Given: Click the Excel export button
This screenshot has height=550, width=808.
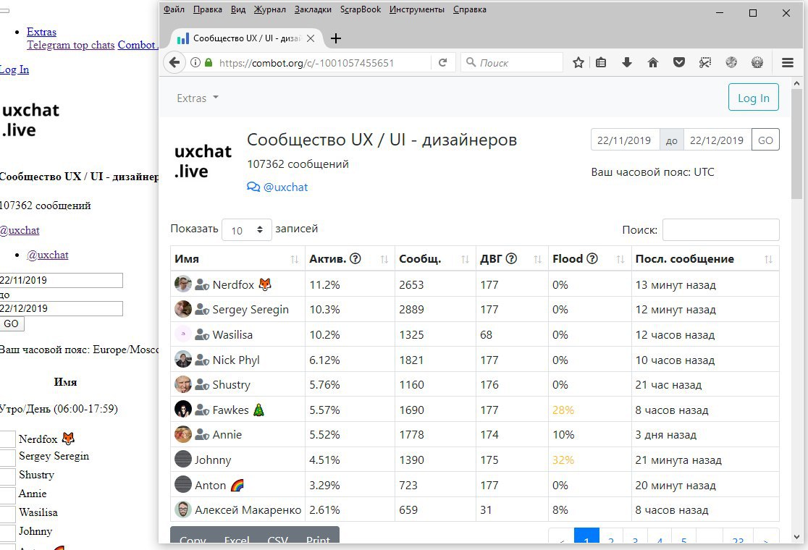Looking at the screenshot, I should [x=237, y=538].
